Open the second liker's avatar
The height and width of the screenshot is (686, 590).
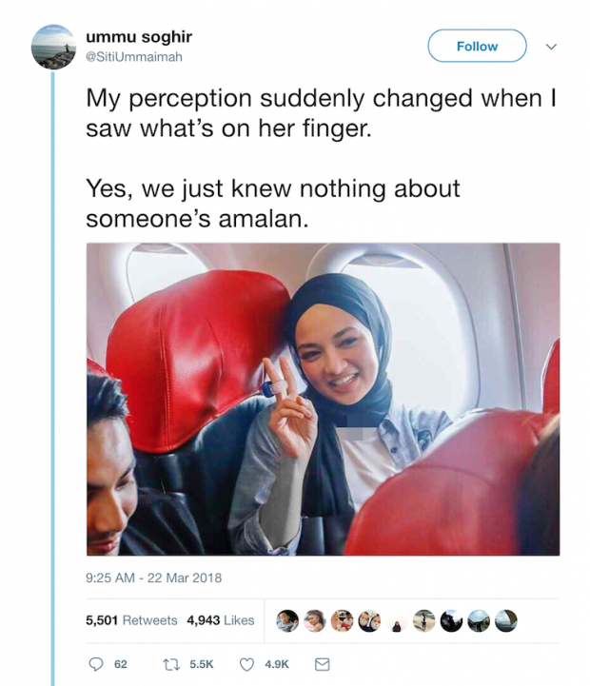click(314, 620)
